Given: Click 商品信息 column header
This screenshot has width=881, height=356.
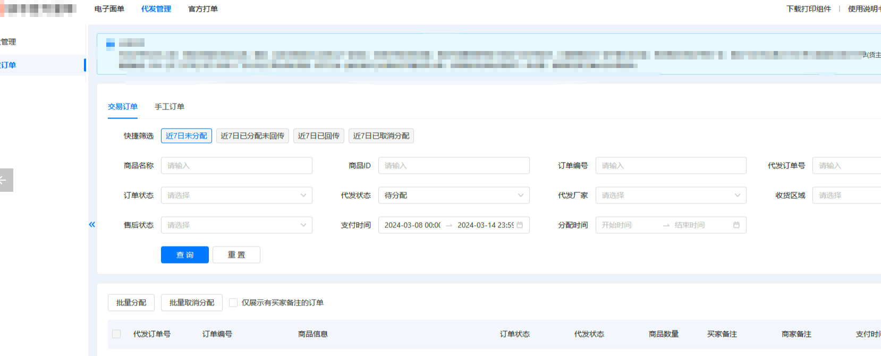Looking at the screenshot, I should coord(313,334).
